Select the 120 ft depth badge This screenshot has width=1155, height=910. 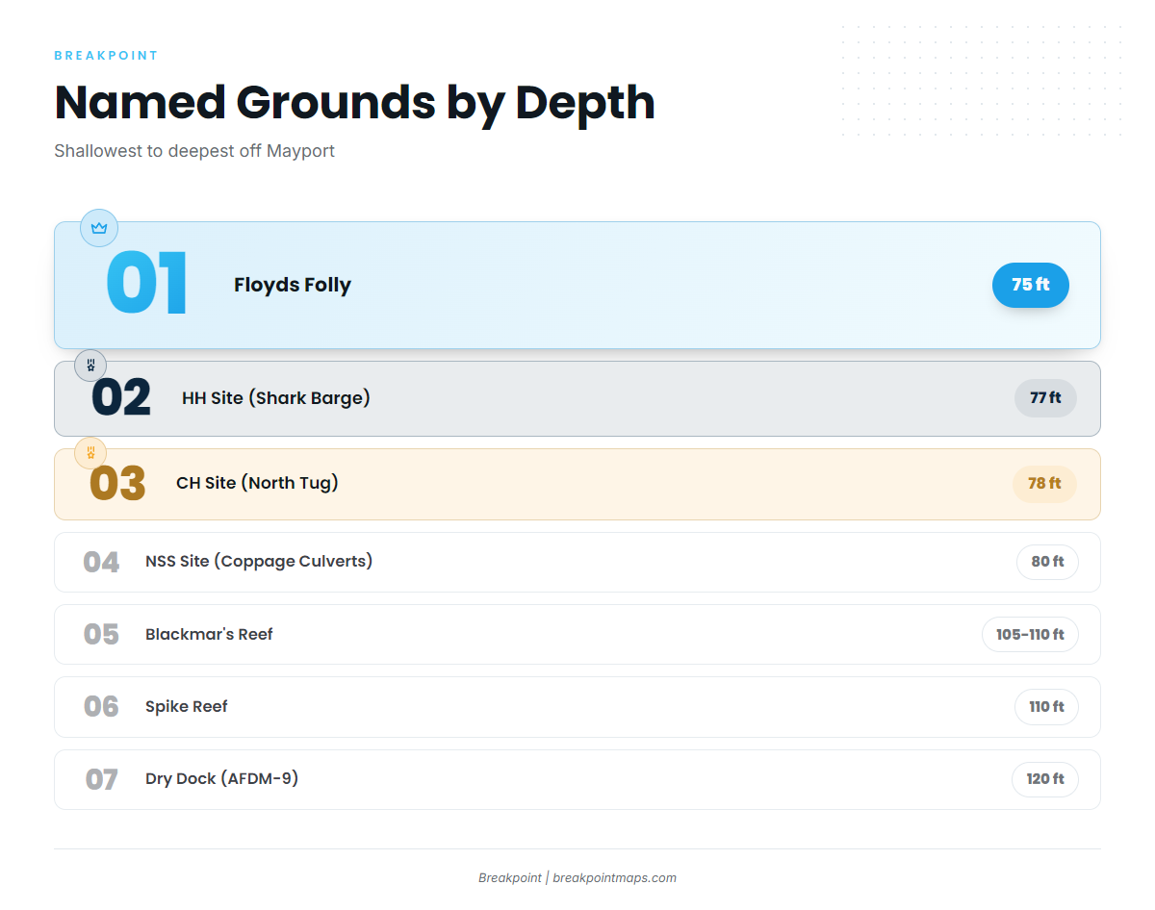point(1045,779)
